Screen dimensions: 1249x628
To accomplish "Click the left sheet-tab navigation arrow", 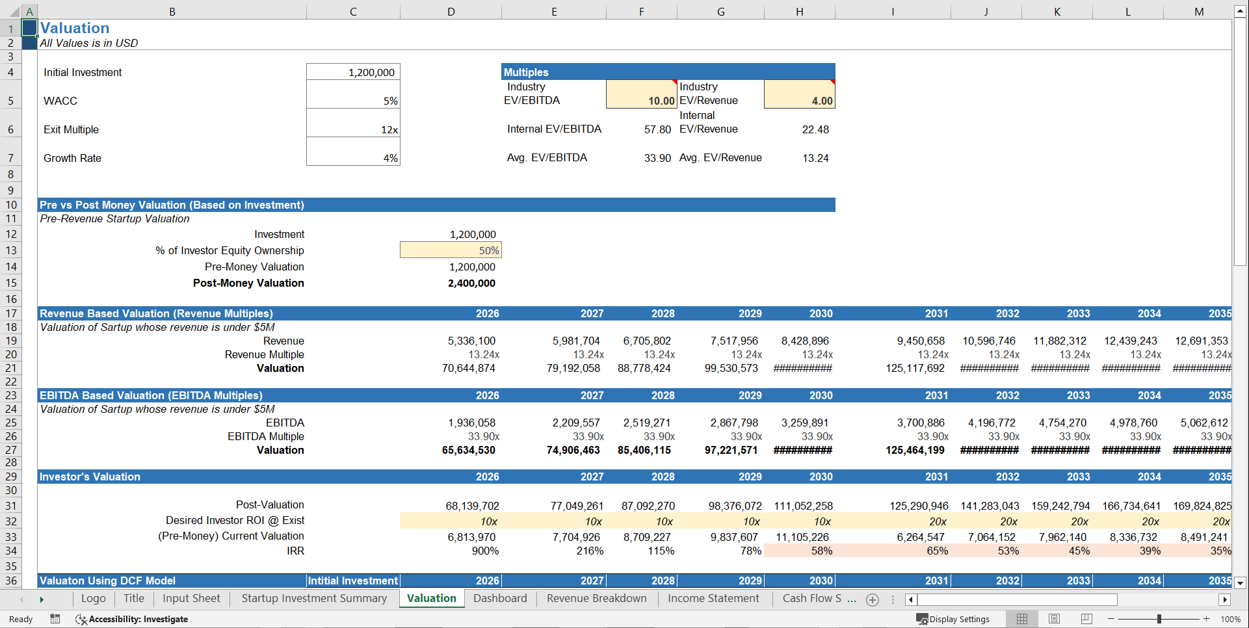I will click(x=20, y=599).
